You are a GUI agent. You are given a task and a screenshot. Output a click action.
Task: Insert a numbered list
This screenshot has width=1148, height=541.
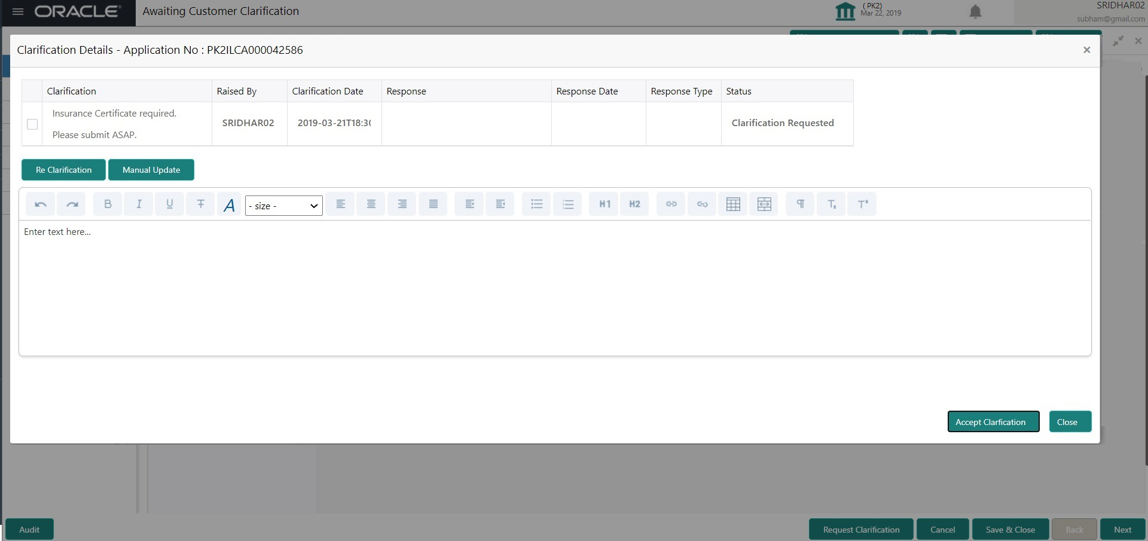click(567, 204)
